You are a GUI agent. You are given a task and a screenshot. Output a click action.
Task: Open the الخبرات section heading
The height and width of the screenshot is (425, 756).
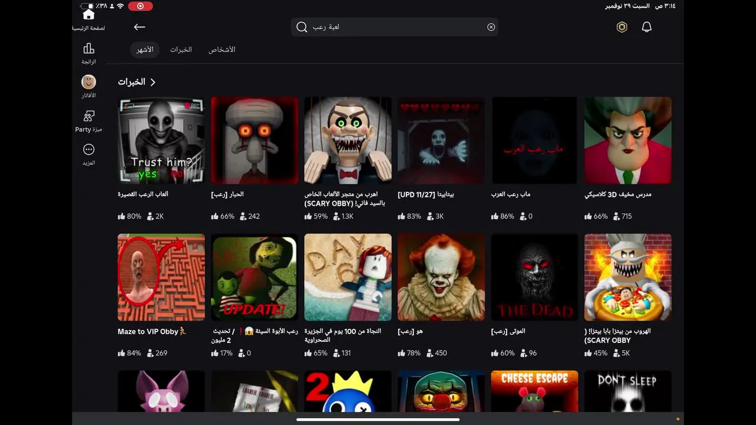132,82
